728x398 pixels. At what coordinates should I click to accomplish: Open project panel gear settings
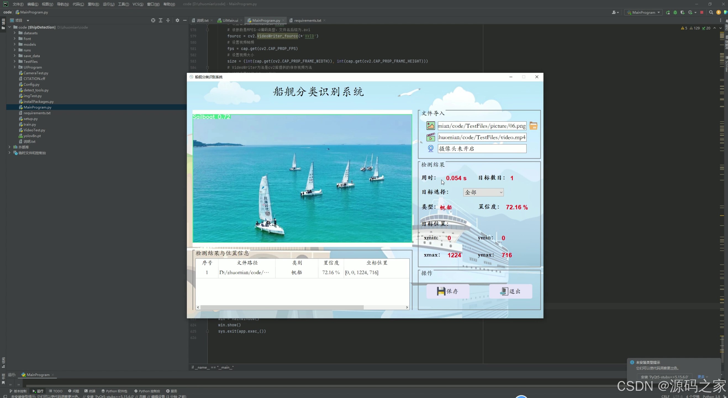click(177, 20)
